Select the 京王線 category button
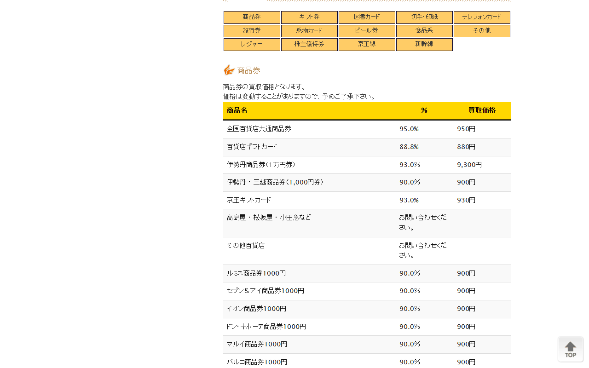The height and width of the screenshot is (368, 589). (x=367, y=44)
